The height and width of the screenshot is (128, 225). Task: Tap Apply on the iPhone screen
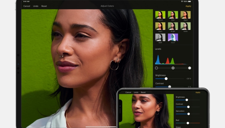pos(198,92)
